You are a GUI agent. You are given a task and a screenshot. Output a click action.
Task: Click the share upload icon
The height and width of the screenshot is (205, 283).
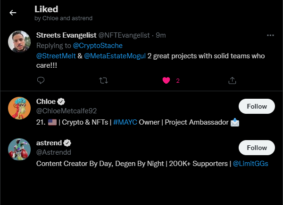[232, 80]
